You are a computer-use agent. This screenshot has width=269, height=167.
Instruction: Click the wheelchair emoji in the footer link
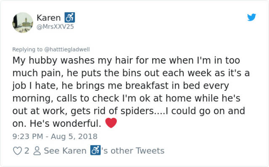pyautogui.click(x=95, y=150)
